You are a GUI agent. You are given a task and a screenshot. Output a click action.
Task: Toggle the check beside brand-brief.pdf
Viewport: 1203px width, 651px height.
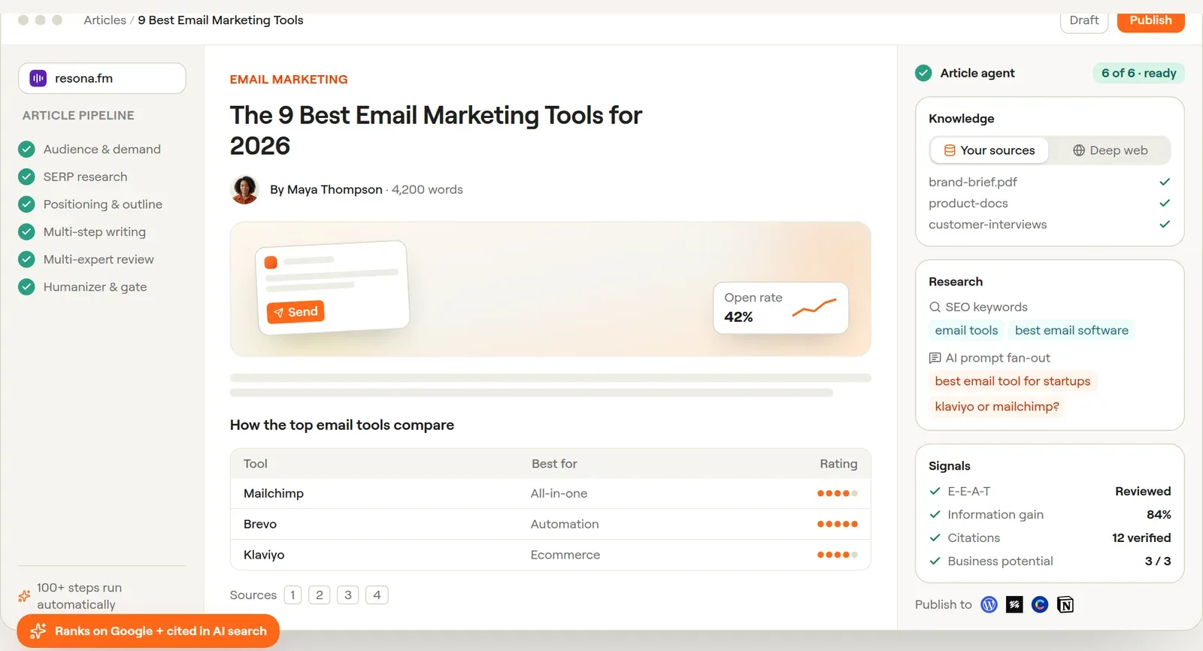click(x=1165, y=182)
